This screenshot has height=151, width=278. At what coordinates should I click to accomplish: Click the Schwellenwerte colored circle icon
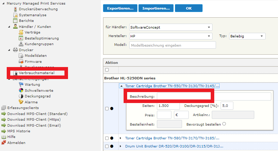21,90
